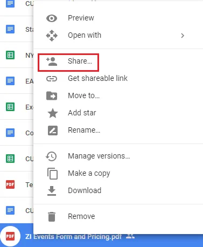This screenshot has height=247, width=203.
Task: Choose Remove menu entry
Action: coord(118,216)
